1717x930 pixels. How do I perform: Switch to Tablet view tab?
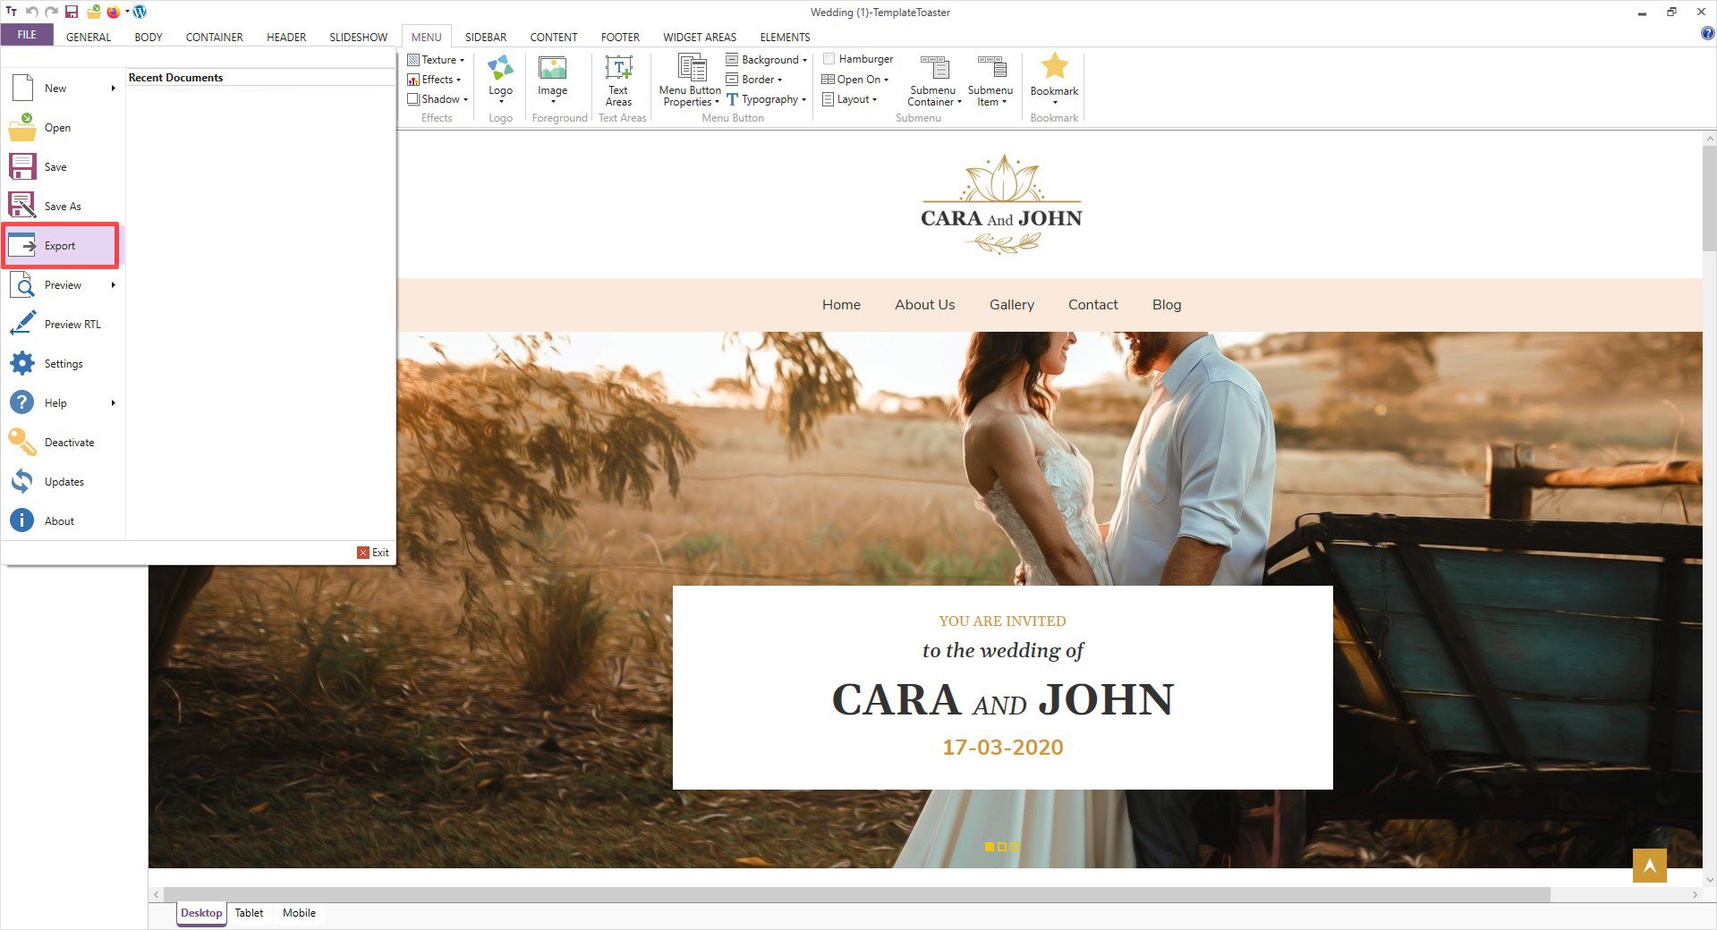pyautogui.click(x=249, y=913)
